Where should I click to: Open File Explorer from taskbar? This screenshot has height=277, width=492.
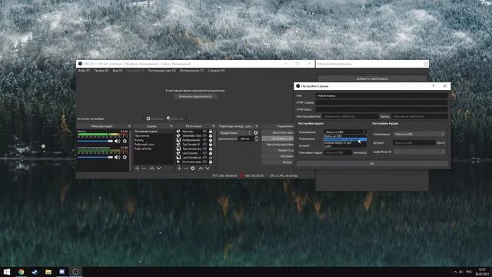tap(48, 272)
